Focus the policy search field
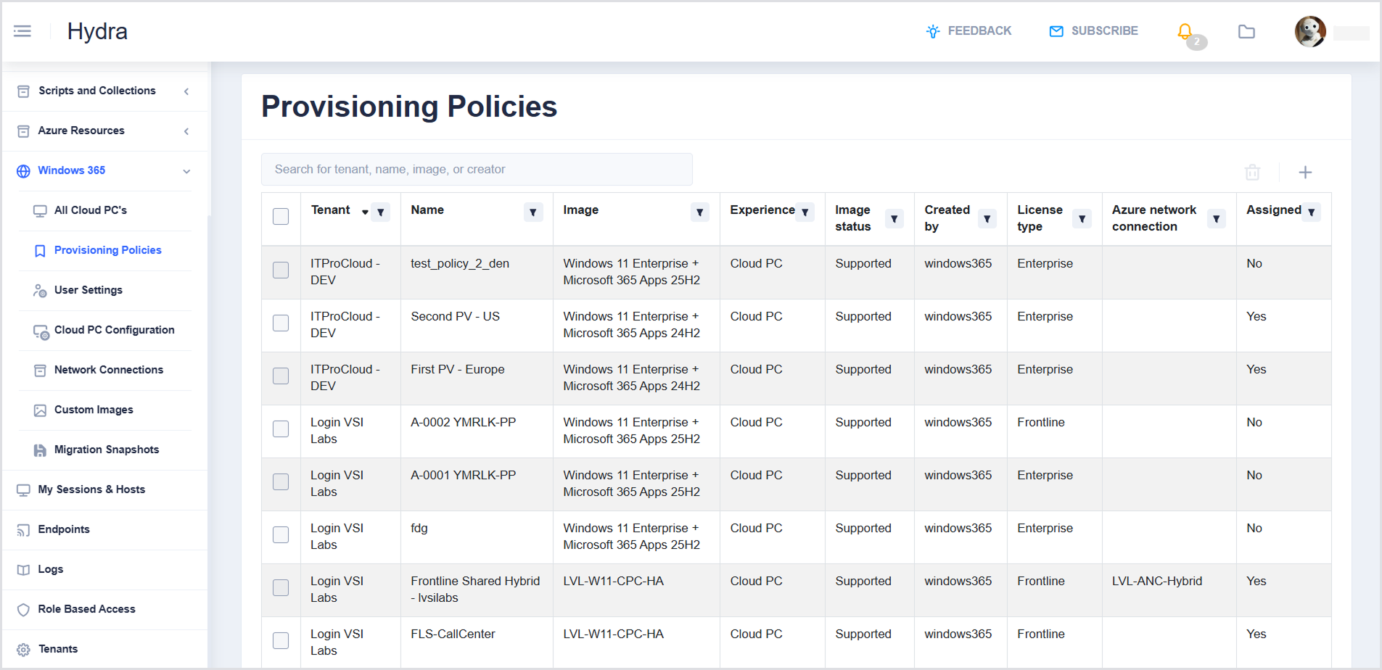 [476, 170]
